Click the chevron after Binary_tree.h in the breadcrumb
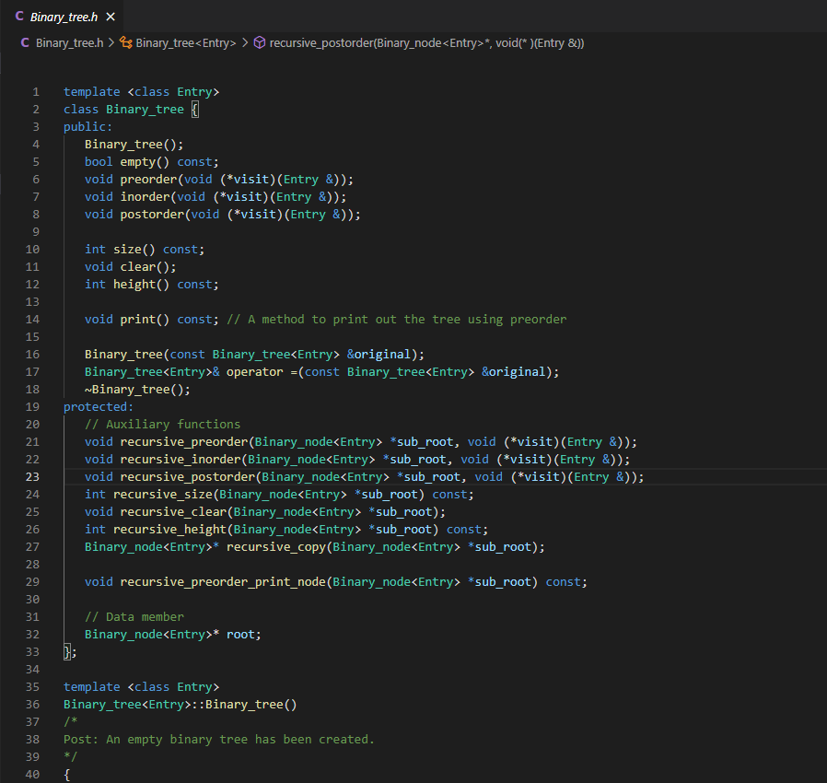The image size is (827, 783). point(111,42)
